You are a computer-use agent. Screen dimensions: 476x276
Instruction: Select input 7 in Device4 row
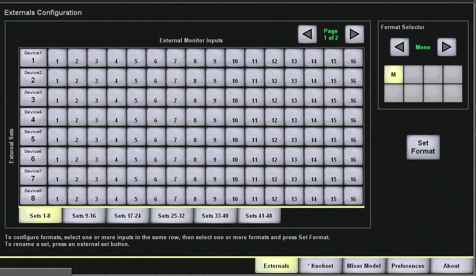click(x=175, y=117)
